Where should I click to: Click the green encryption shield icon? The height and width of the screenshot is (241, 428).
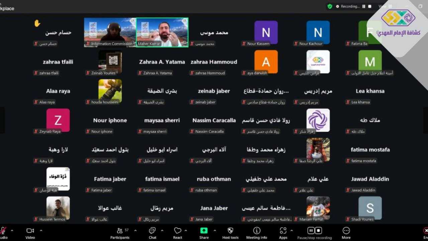click(x=330, y=6)
